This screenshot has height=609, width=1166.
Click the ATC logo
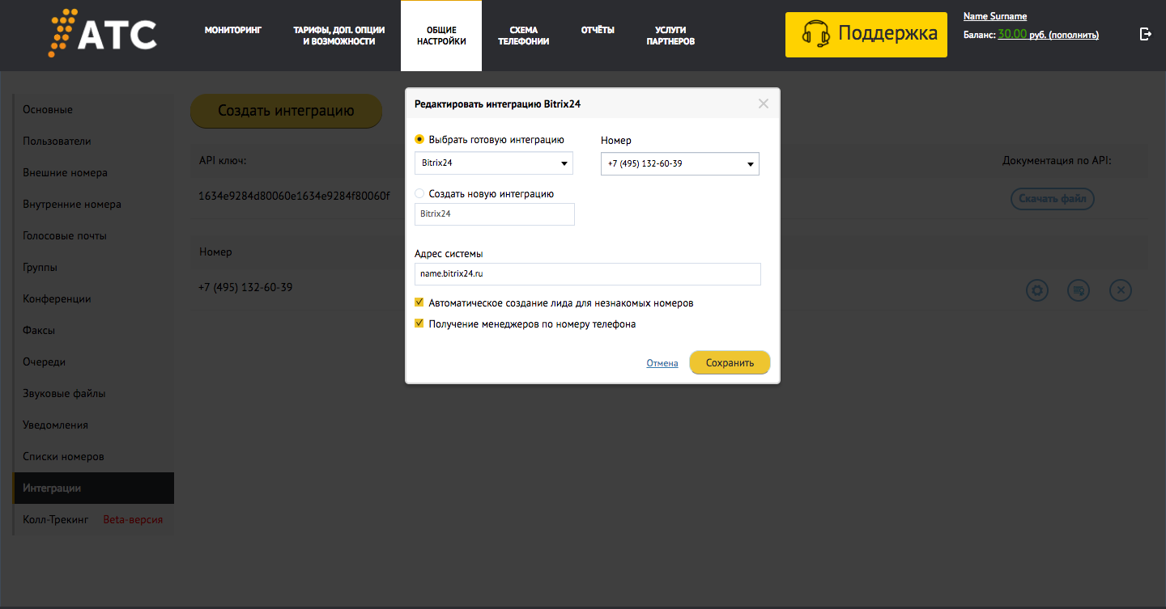(x=102, y=34)
